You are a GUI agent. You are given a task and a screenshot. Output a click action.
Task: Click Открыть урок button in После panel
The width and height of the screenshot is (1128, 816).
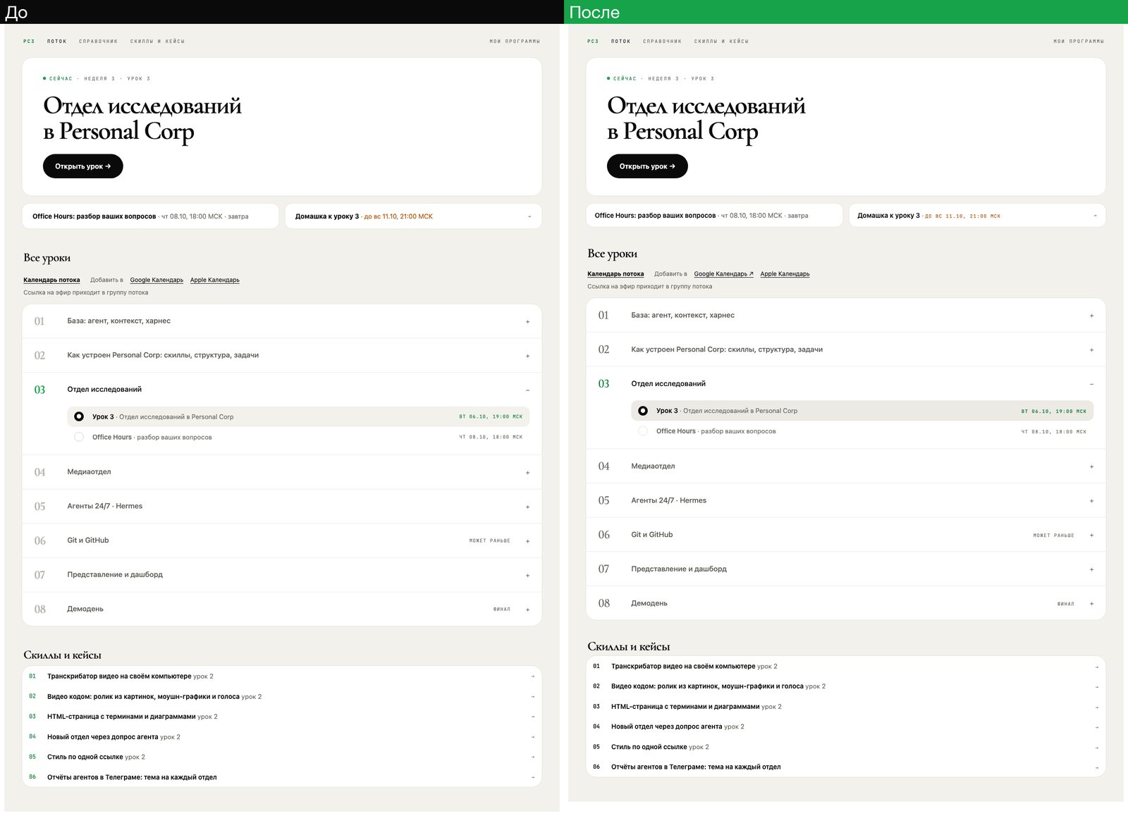coord(647,166)
